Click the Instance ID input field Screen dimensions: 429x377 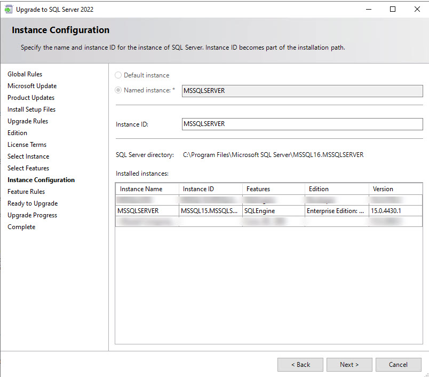coord(302,124)
